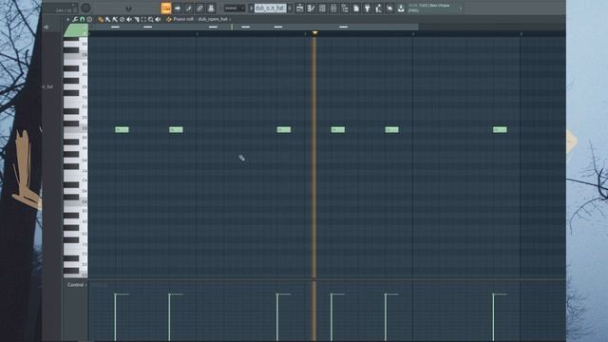The image size is (608, 342).
Task: Click the C4 piano key
Action: 76,201
